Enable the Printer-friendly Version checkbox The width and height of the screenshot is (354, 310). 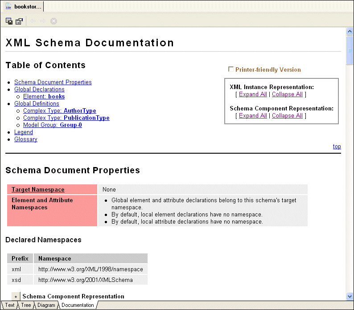tap(231, 69)
